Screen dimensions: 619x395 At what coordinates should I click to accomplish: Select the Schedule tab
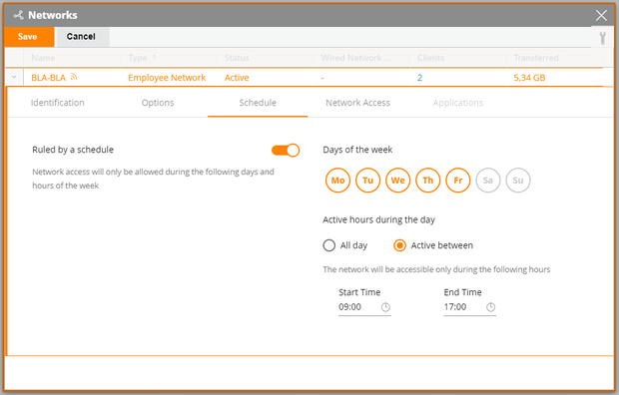pyautogui.click(x=258, y=103)
